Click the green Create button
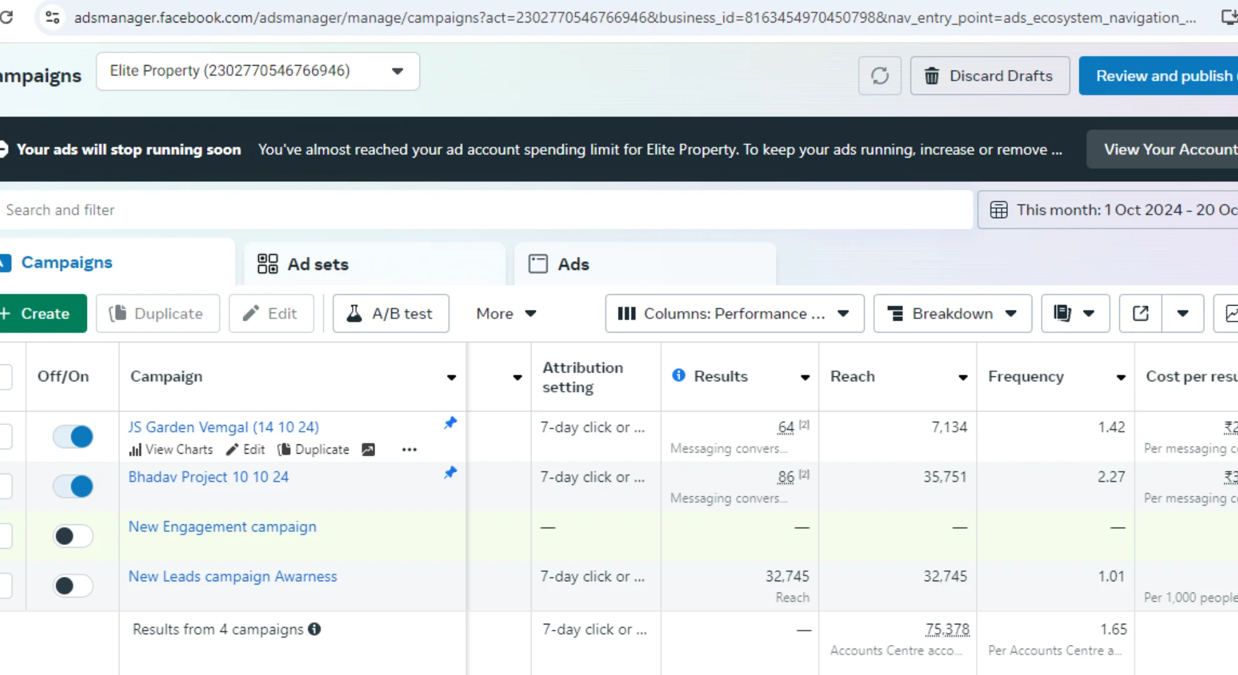The image size is (1238, 675). click(x=43, y=313)
